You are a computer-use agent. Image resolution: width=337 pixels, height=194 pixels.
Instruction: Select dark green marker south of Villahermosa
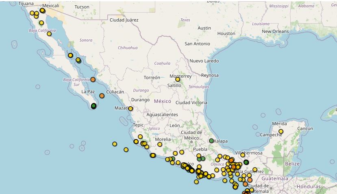(x=246, y=162)
